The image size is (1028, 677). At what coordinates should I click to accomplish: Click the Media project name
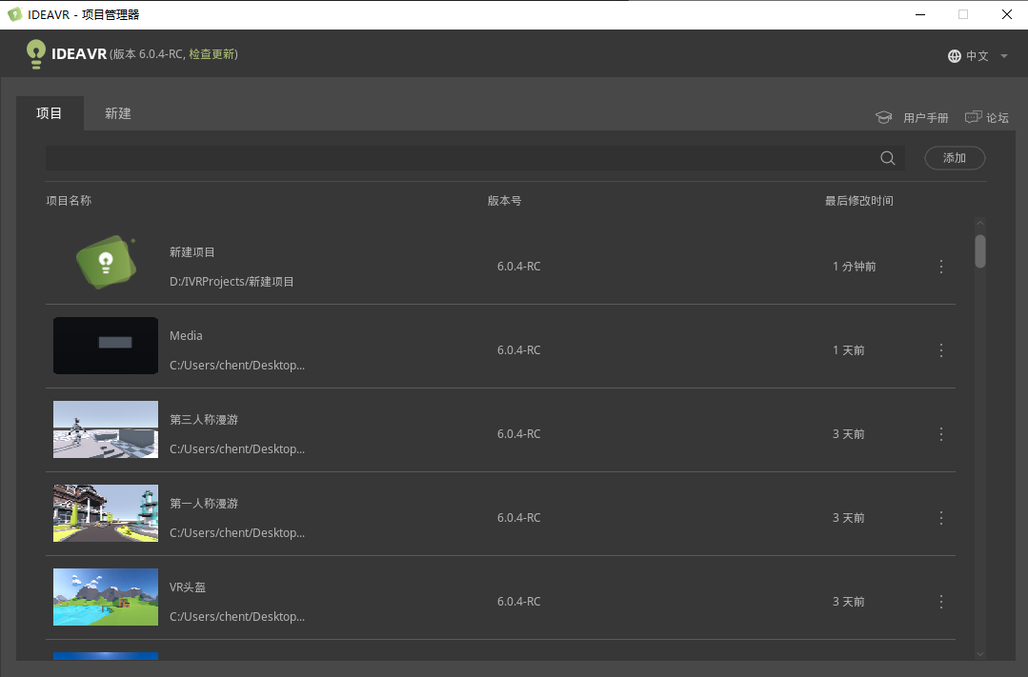point(186,335)
